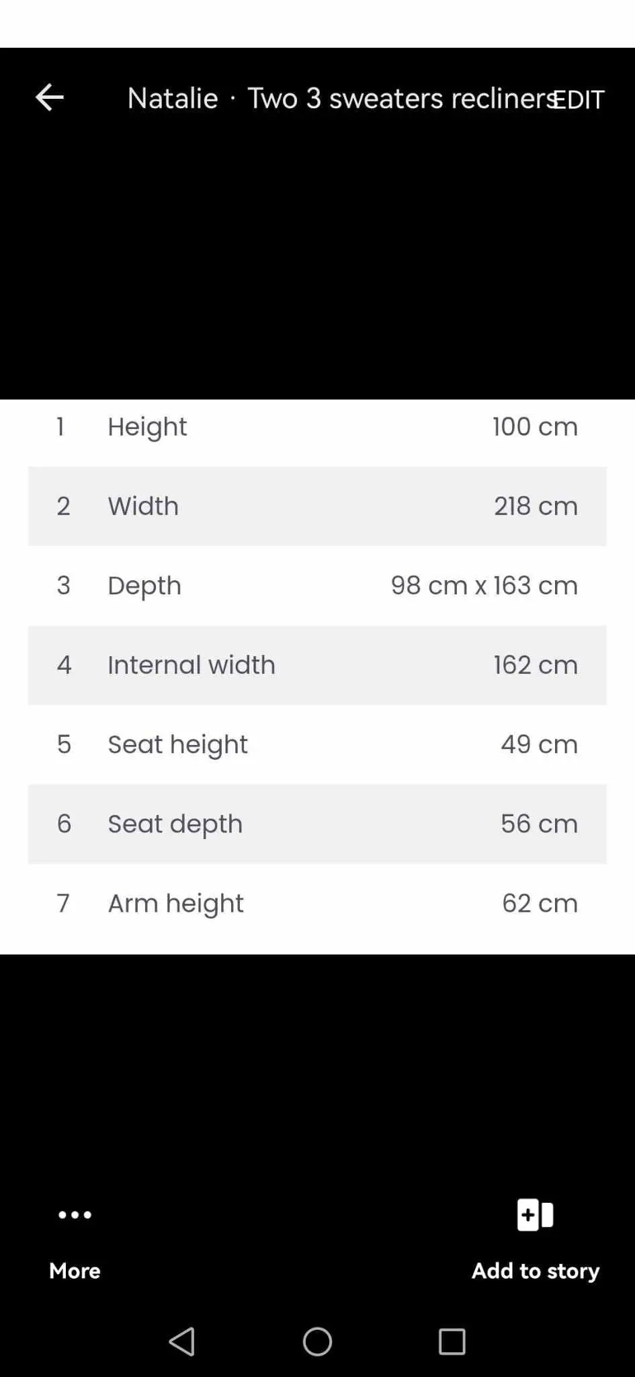Tap the Arm height 62 cm row

pos(317,903)
